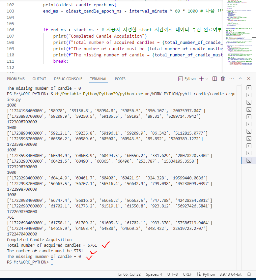Click line number 103 in the gutter
This screenshot has height=280, width=256.
[10, 11]
